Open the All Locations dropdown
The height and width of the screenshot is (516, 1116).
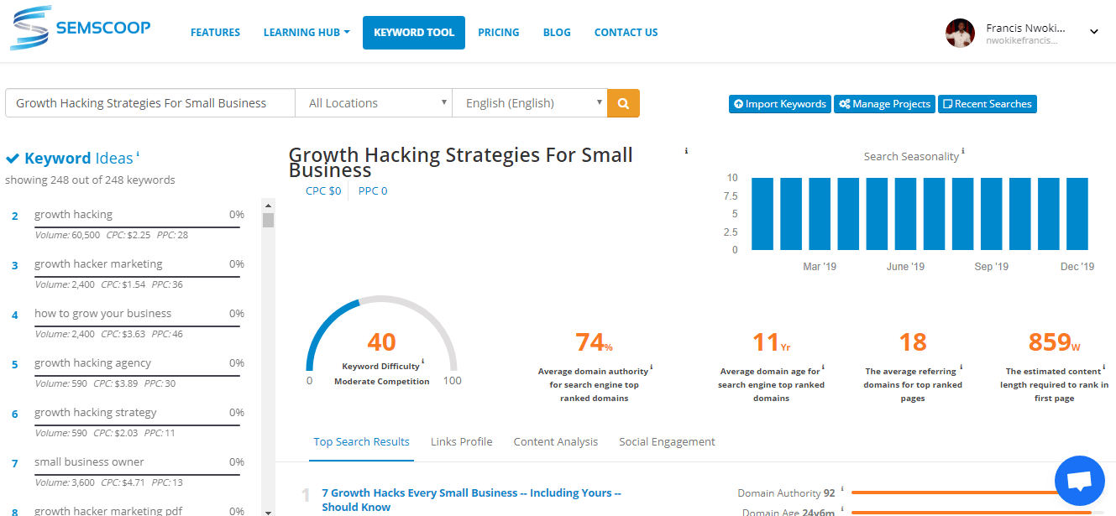pyautogui.click(x=374, y=103)
